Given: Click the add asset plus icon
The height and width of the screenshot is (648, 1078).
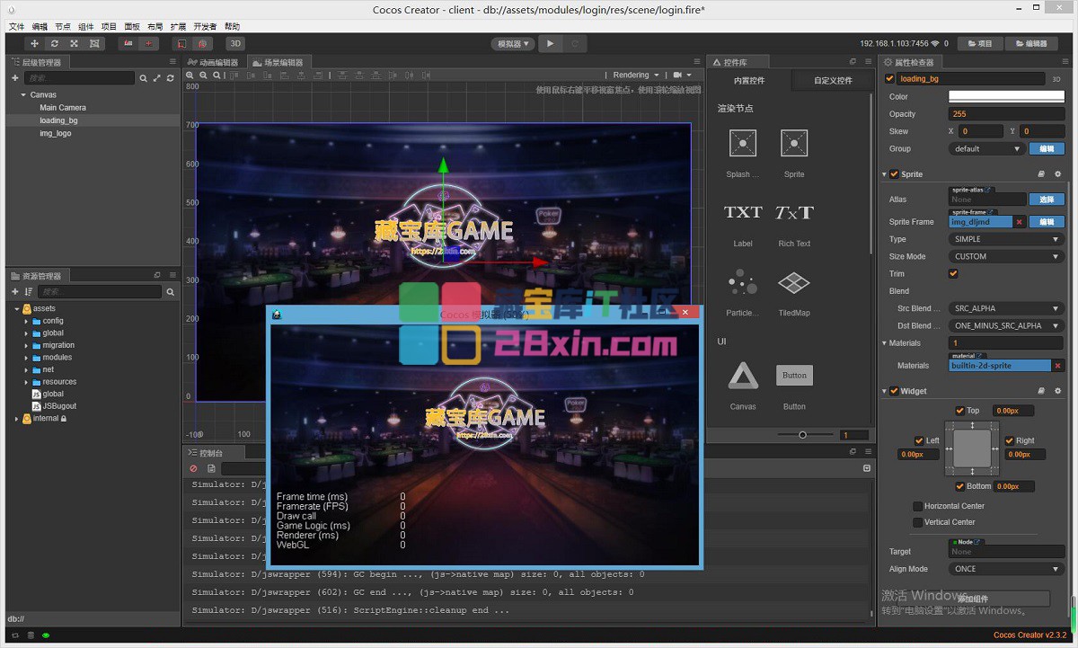Looking at the screenshot, I should (14, 292).
